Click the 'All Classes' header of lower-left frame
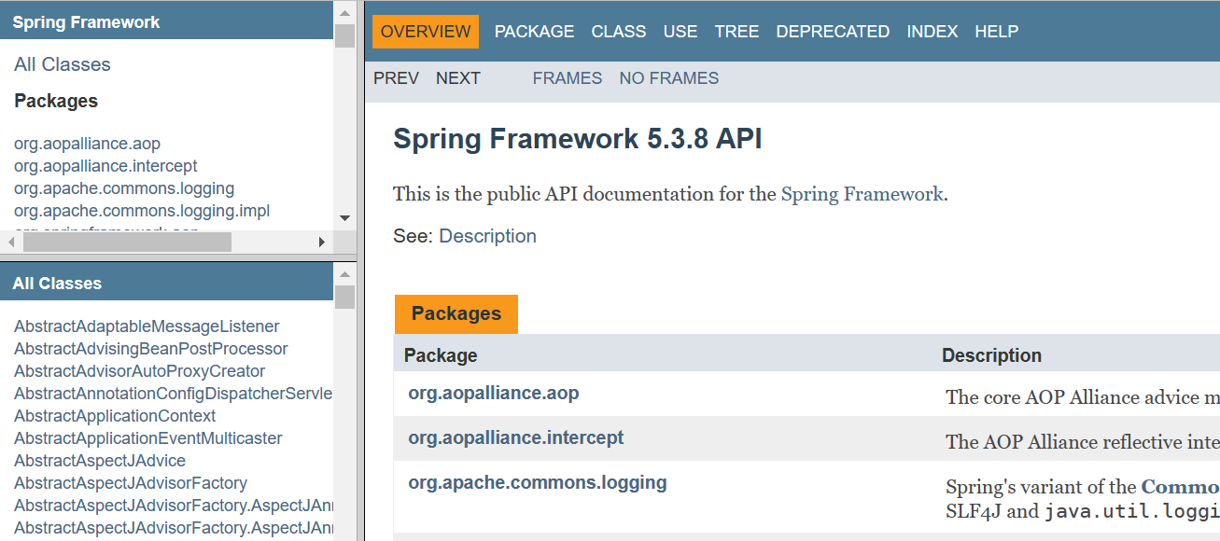Viewport: 1220px width, 541px height. pyautogui.click(x=57, y=284)
